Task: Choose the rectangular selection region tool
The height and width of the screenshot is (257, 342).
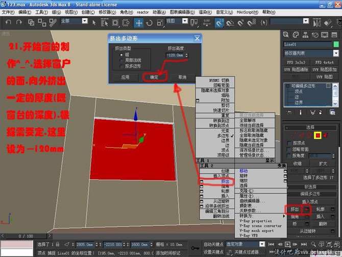Action: click(115, 22)
